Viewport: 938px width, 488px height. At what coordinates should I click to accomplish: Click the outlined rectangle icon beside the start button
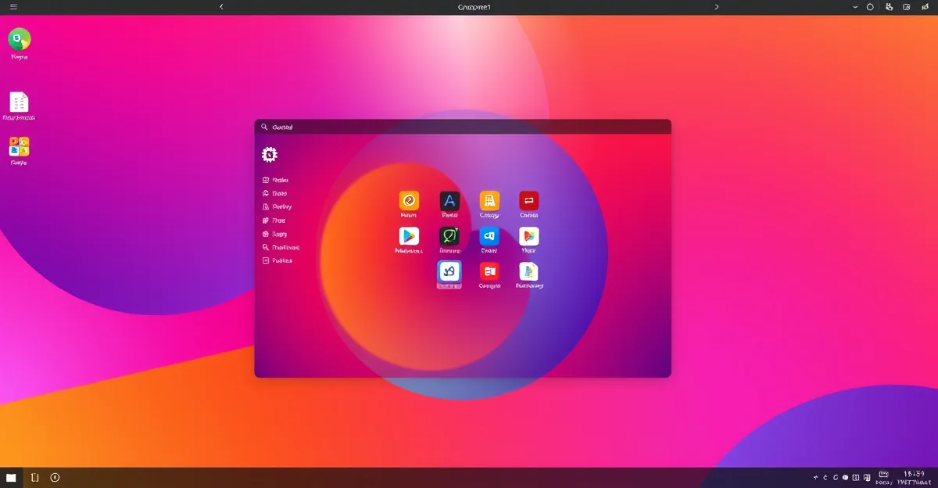point(34,477)
